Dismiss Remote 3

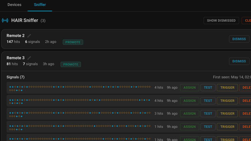pos(239,61)
